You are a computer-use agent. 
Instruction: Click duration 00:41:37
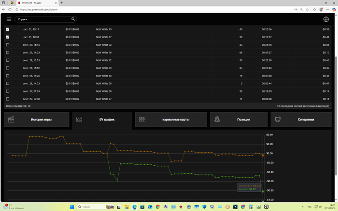267,53
